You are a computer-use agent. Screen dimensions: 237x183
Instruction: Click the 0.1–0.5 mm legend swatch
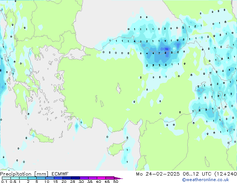click(x=6, y=178)
